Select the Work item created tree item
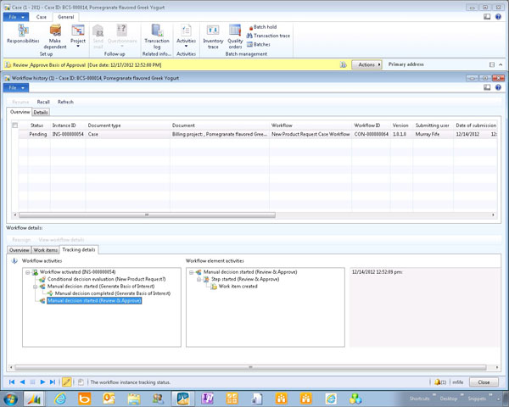The height and width of the screenshot is (407, 509). coord(238,287)
